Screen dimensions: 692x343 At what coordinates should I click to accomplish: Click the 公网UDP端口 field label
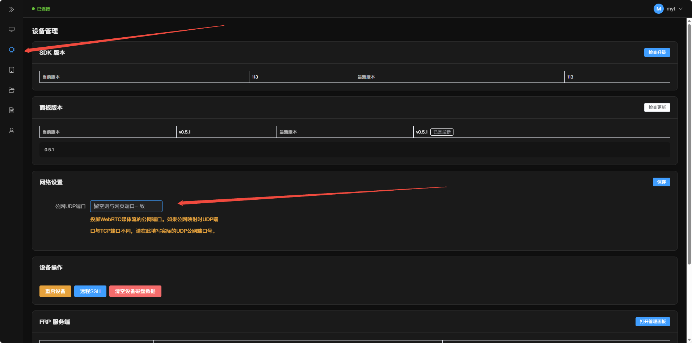point(70,206)
